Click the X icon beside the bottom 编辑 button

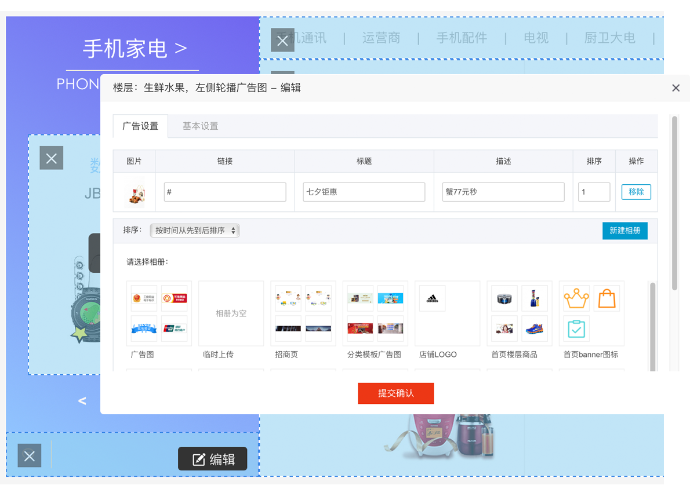click(x=30, y=455)
